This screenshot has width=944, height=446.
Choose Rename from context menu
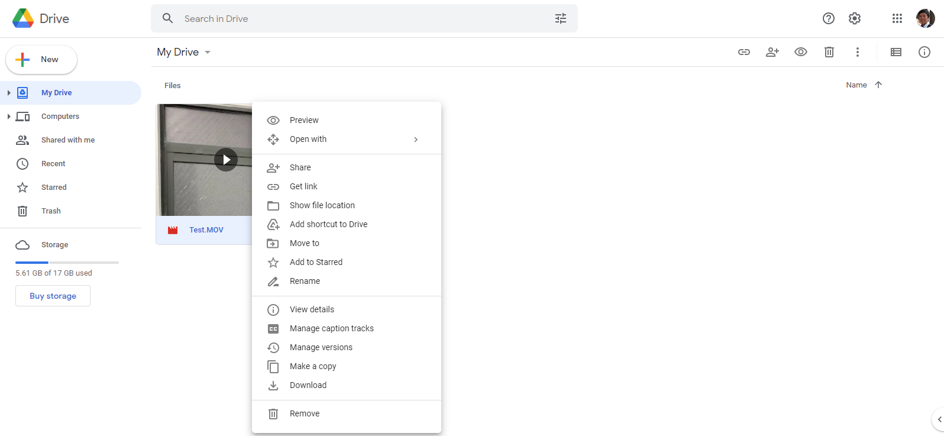coord(347,281)
